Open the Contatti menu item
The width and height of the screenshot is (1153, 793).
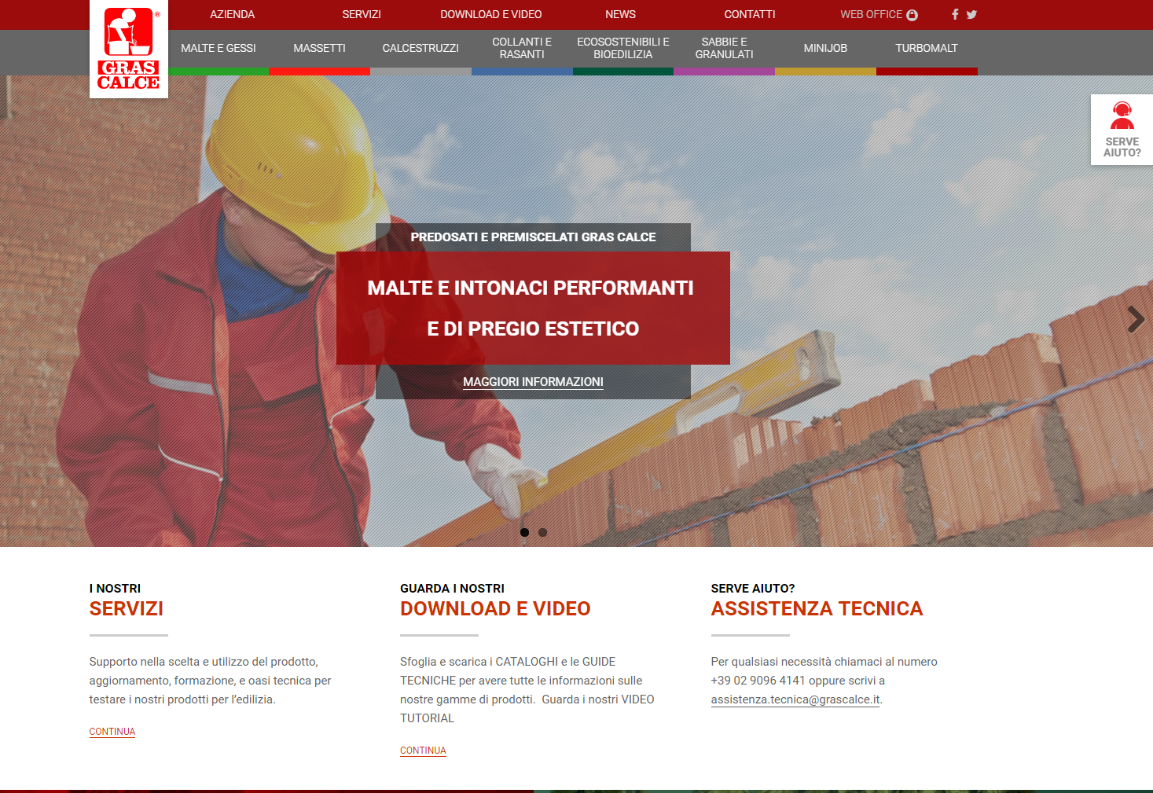coord(750,14)
